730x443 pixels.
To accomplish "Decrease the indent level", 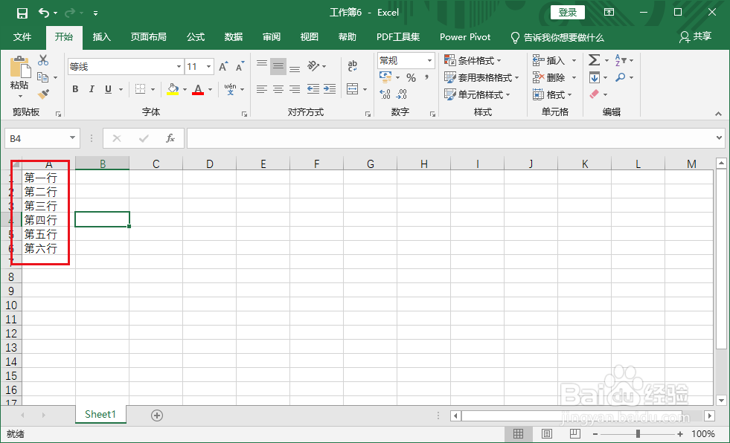I will click(x=313, y=88).
